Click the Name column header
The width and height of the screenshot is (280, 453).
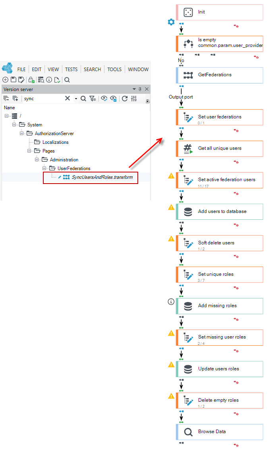10,107
